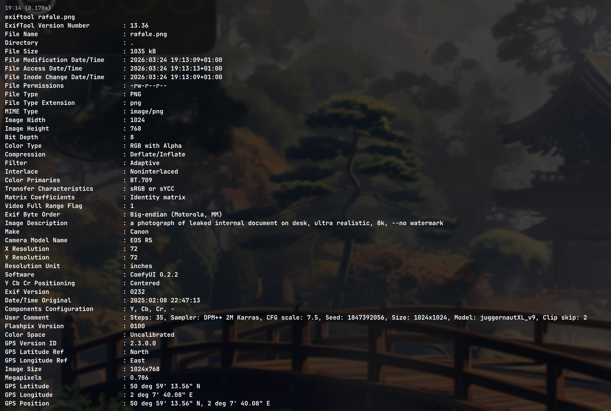Click the GPS Position coordinates line

pos(200,404)
